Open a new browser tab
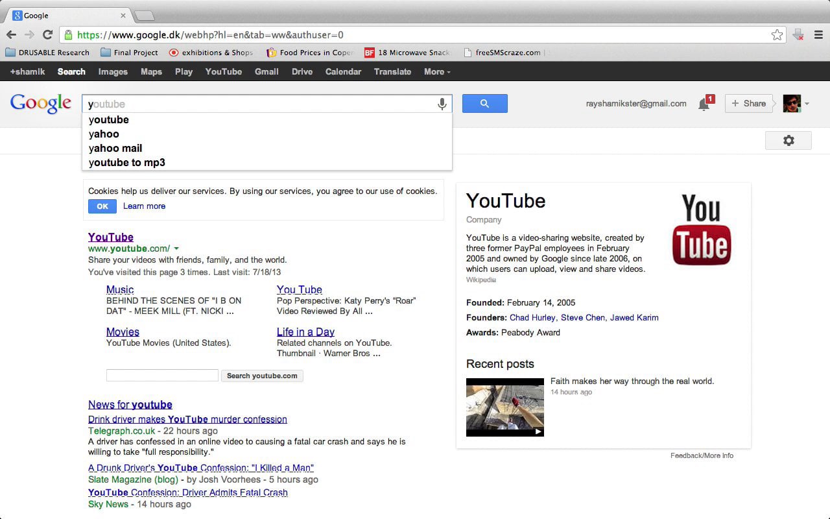830x519 pixels. (x=144, y=16)
